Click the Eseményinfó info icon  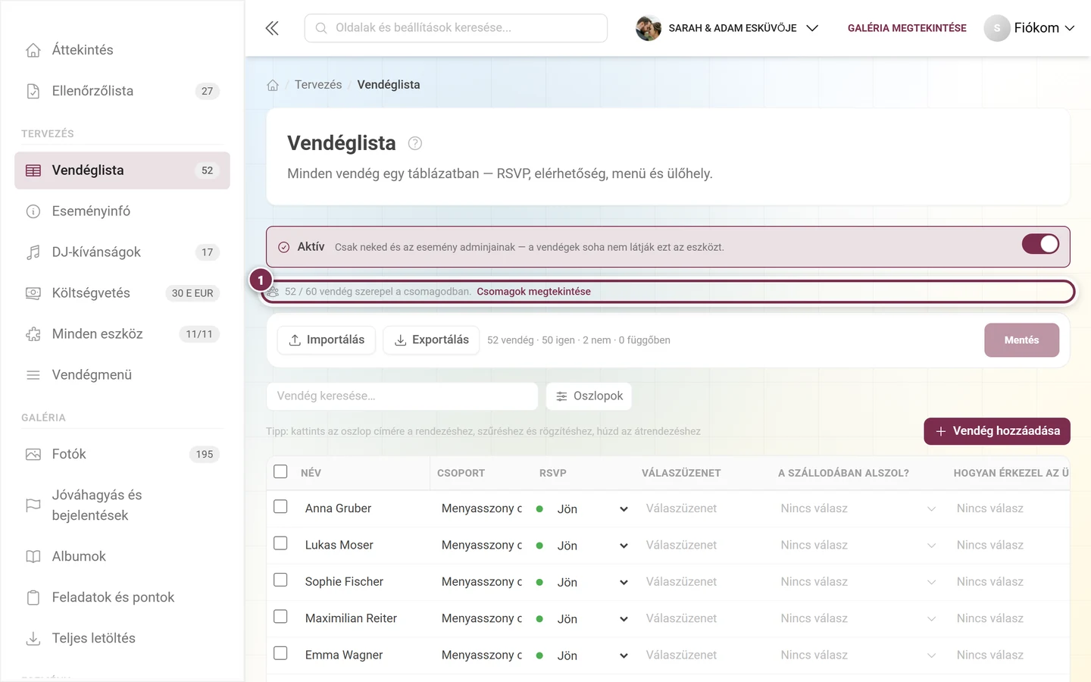click(33, 211)
